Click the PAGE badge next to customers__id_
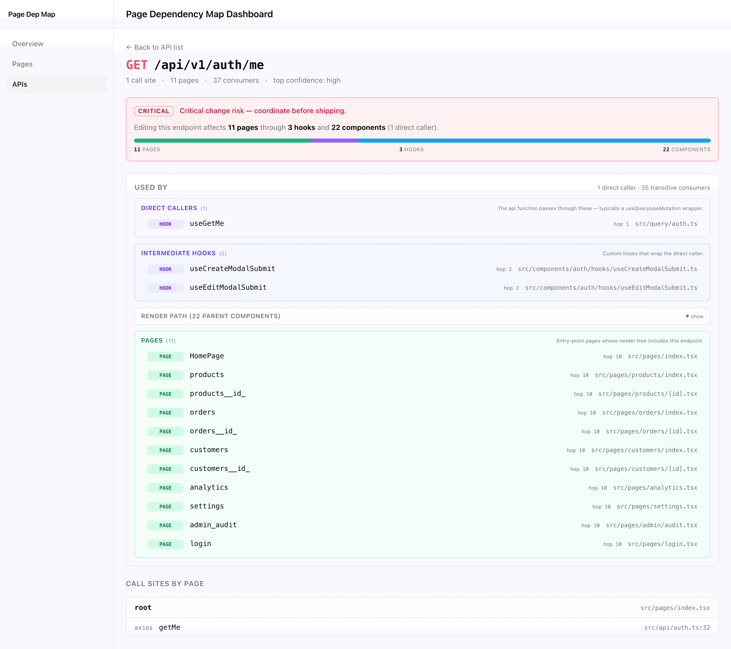The width and height of the screenshot is (731, 649). pyautogui.click(x=165, y=469)
